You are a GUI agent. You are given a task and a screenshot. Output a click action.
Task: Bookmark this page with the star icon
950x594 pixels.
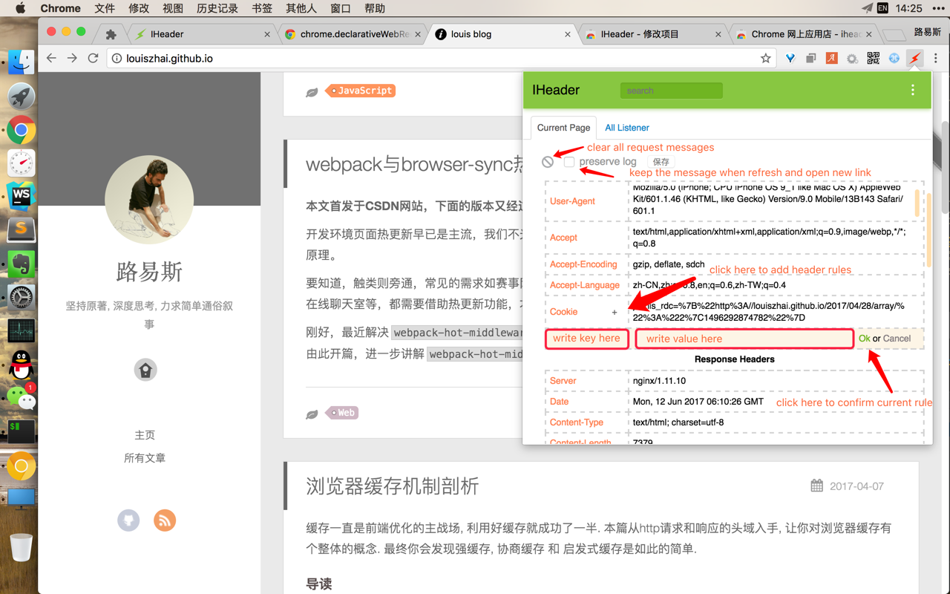[x=766, y=58]
